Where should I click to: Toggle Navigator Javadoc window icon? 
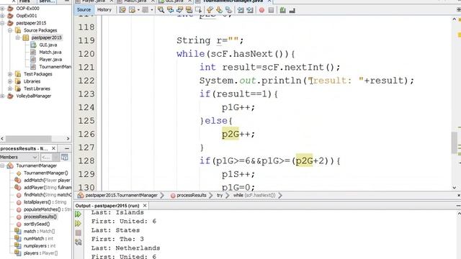[x=65, y=157]
